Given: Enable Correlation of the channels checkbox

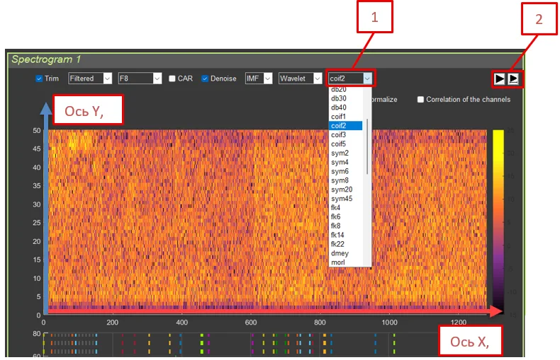Looking at the screenshot, I should tap(421, 100).
